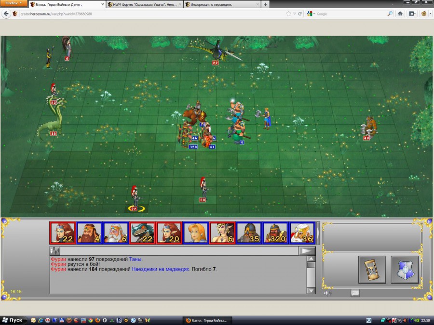
Task: Click the lone bear rider stack of 48
Action: tap(369, 128)
